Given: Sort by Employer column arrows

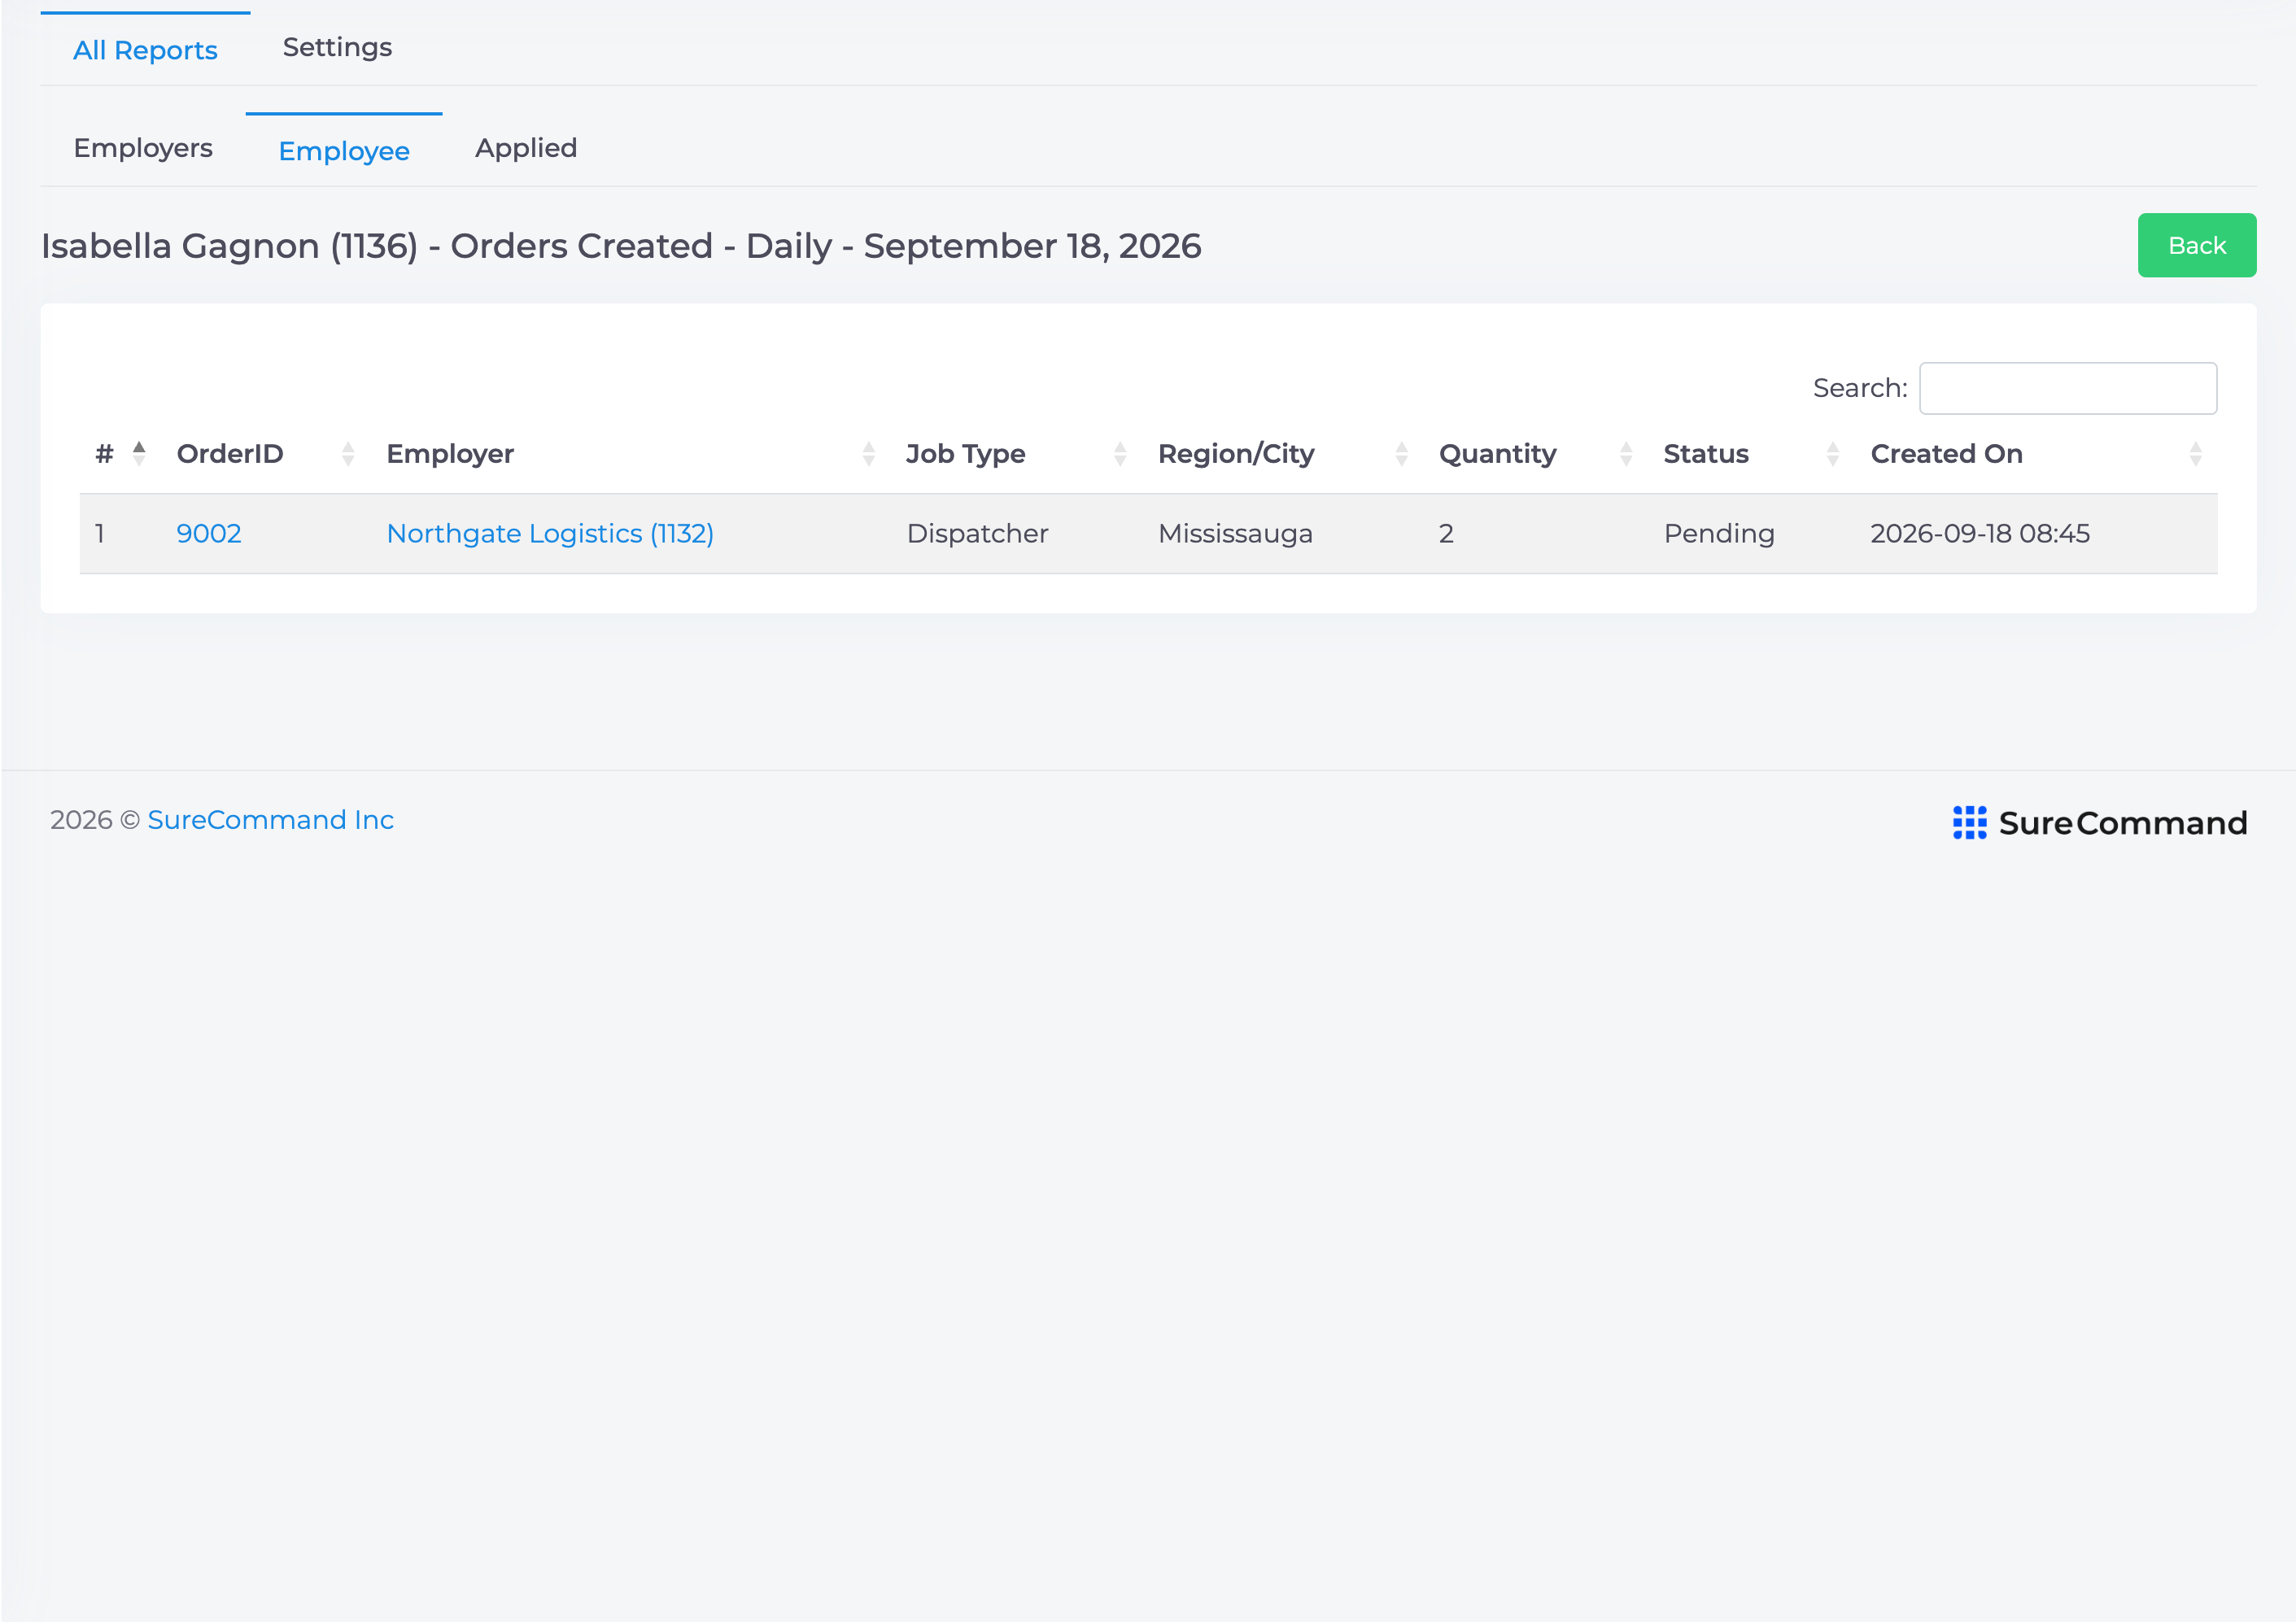Looking at the screenshot, I should [868, 454].
